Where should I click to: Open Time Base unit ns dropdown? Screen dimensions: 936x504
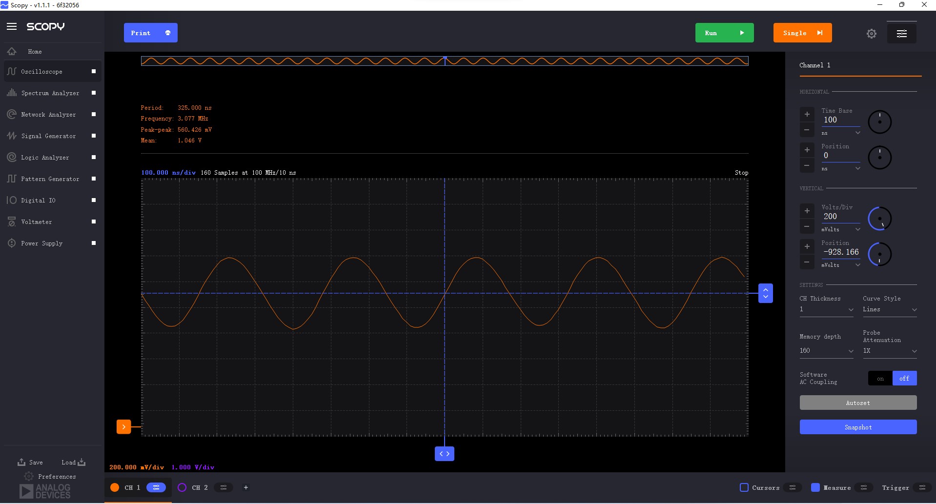[x=840, y=133]
